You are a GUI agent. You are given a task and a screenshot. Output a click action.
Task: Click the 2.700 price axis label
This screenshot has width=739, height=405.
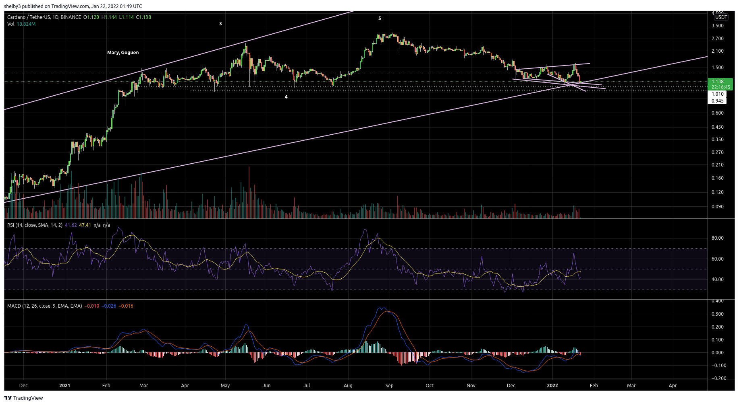718,39
